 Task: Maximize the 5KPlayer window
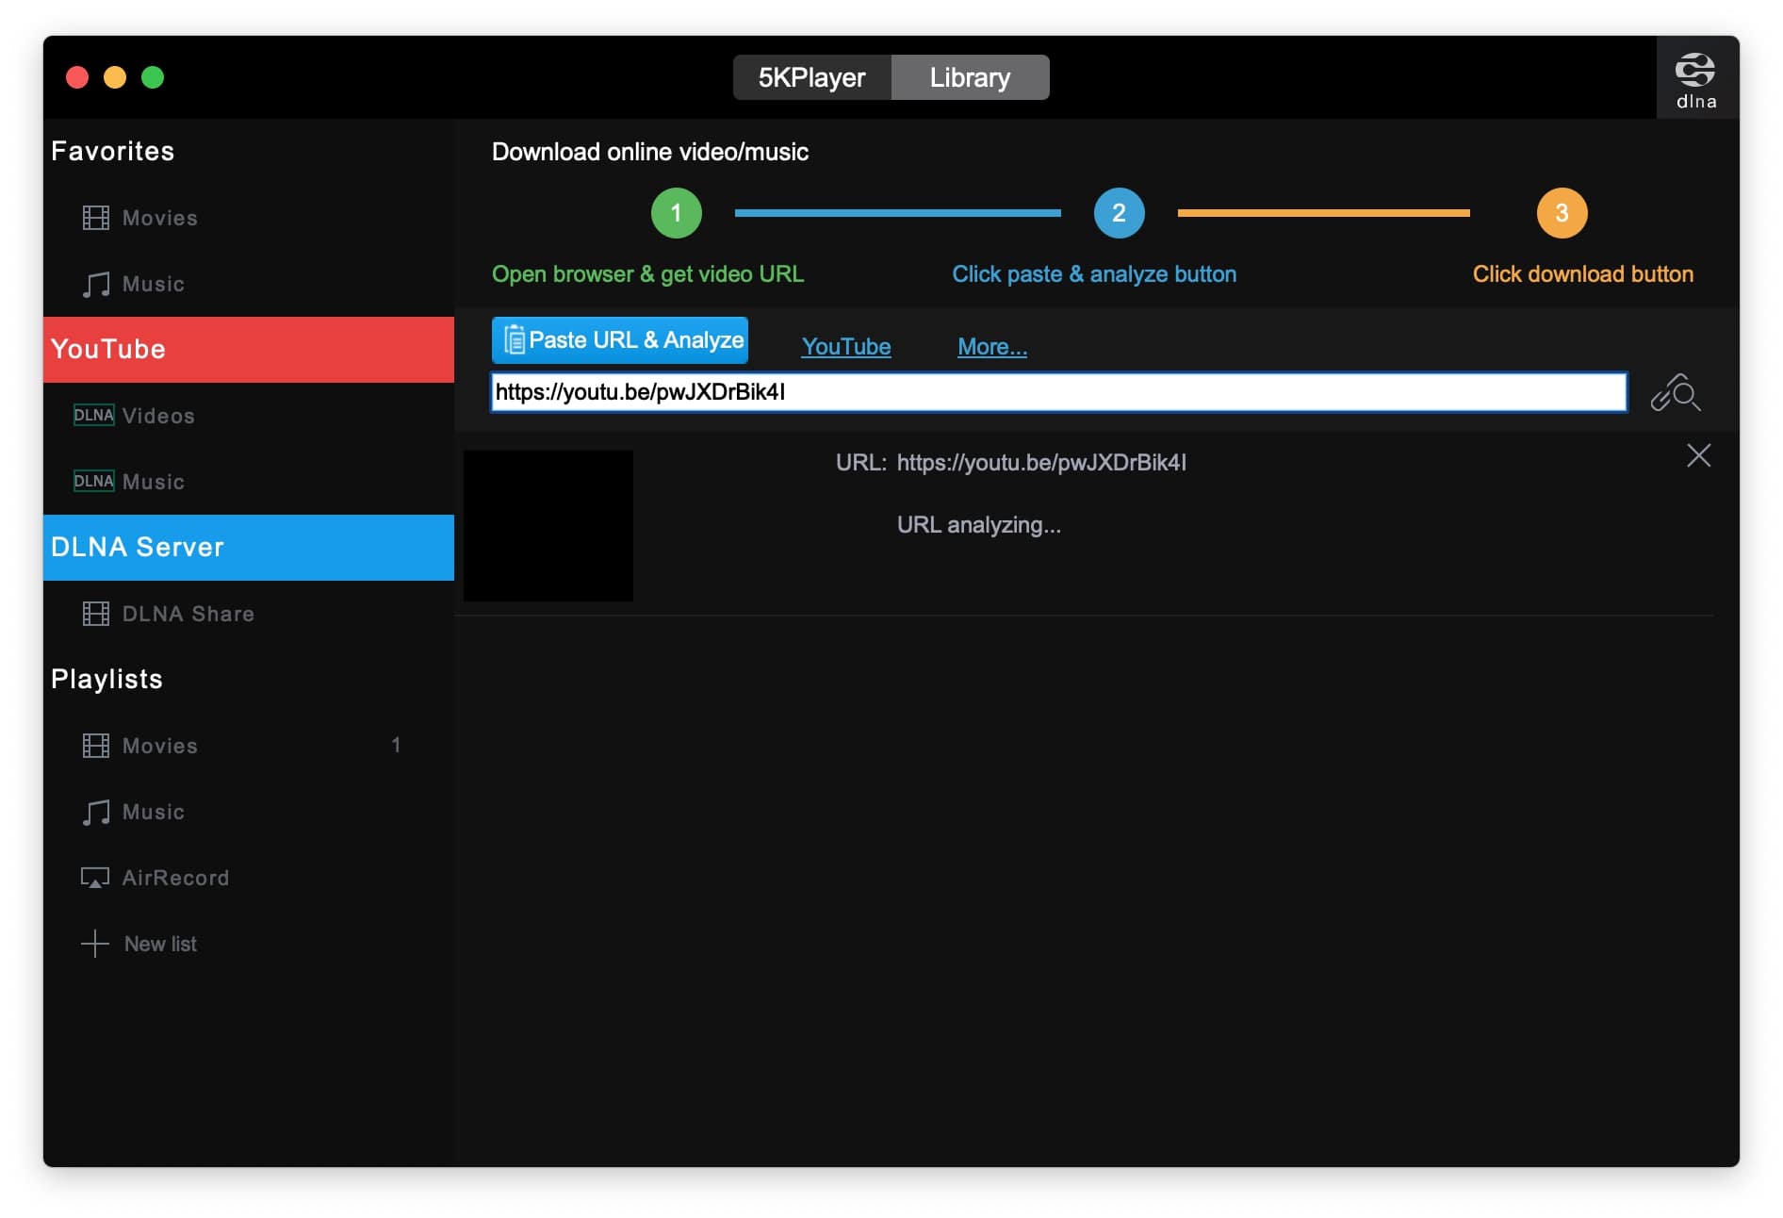[153, 77]
